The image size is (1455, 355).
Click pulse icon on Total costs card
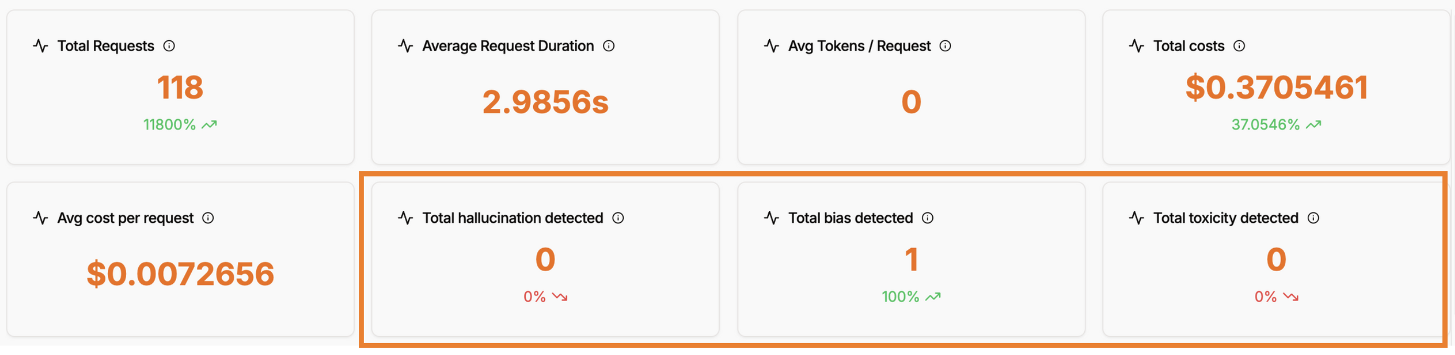(x=1137, y=46)
